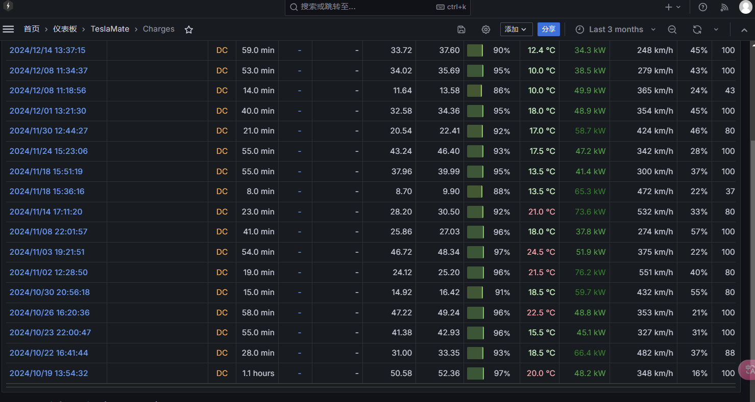Open the help question mark icon

point(703,7)
